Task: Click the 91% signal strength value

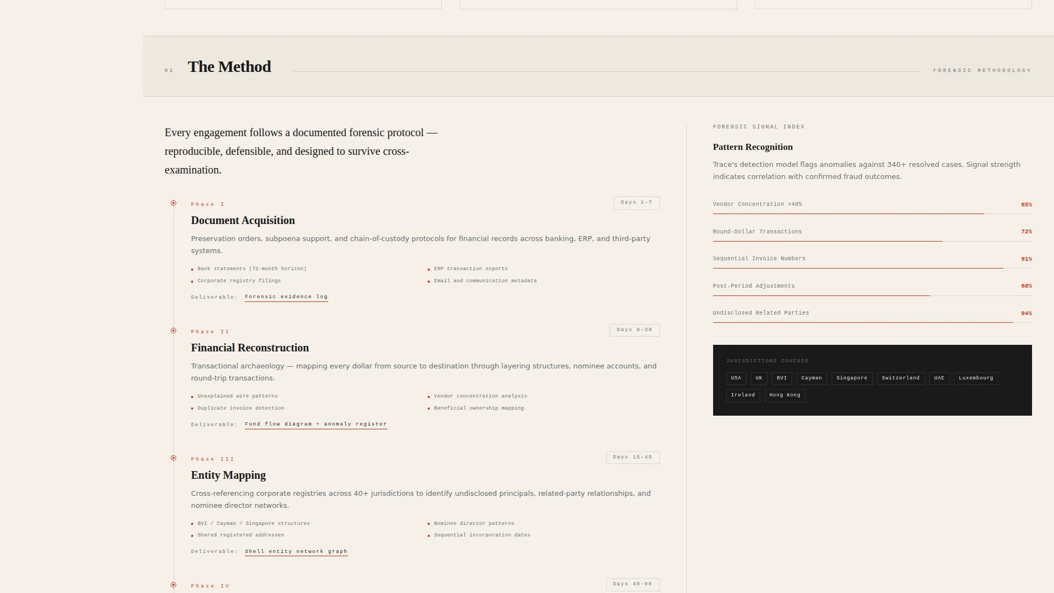Action: 1027,259
